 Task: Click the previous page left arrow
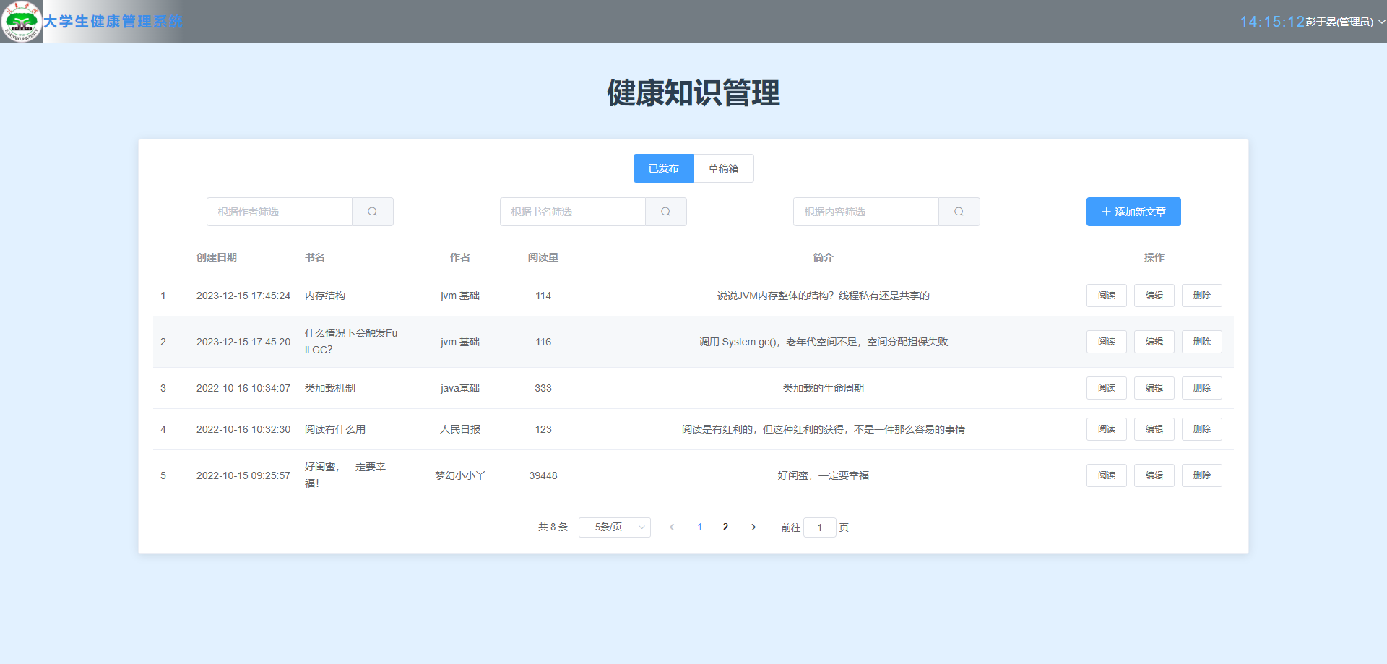[673, 527]
